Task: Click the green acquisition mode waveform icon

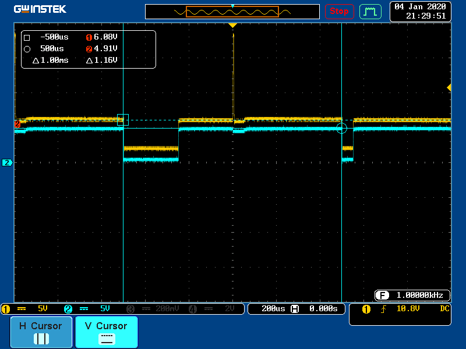Action: coord(370,11)
